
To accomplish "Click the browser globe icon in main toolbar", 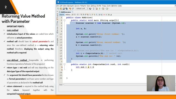I will coord(90,9).
